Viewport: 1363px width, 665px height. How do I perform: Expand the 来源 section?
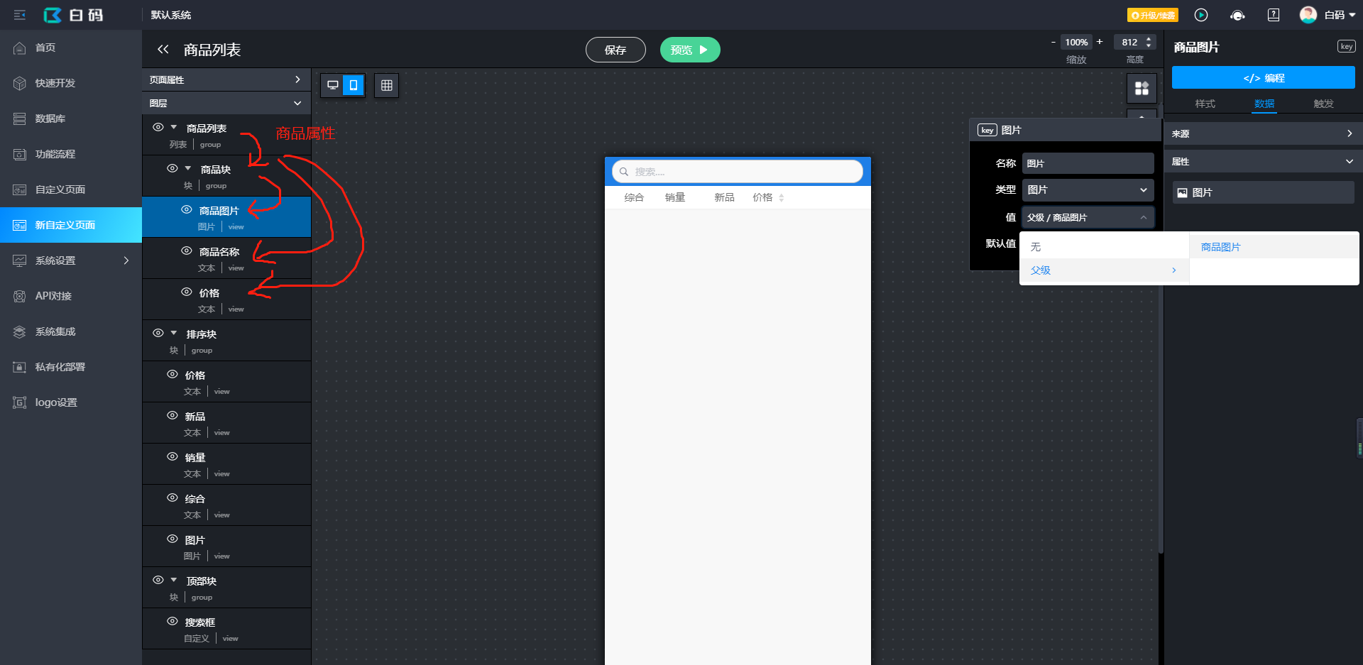1264,133
